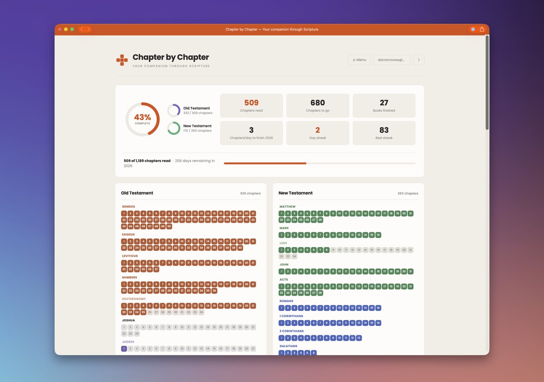544x382 pixels.
Task: Go forward with the right arrow button
Action: [x=88, y=29]
